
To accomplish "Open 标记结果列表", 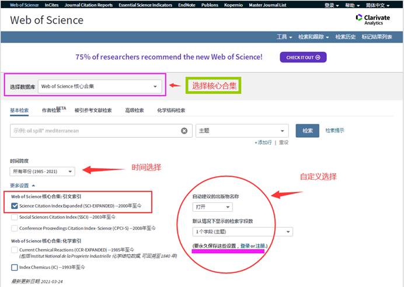I will [x=377, y=37].
